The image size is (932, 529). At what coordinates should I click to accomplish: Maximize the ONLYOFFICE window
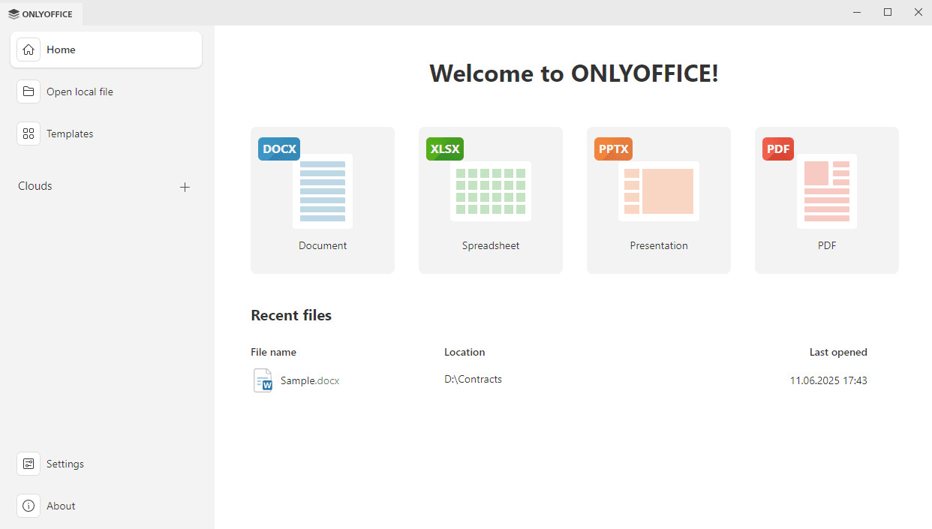click(x=888, y=12)
